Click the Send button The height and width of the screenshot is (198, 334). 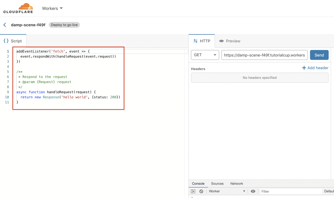point(319,55)
